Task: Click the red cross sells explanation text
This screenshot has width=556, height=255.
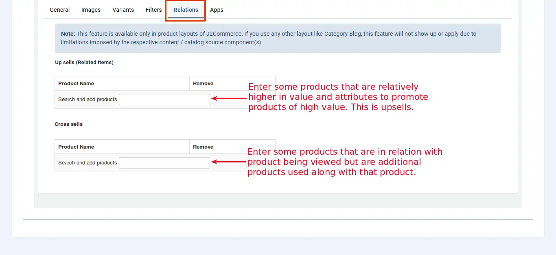Action: [x=345, y=162]
